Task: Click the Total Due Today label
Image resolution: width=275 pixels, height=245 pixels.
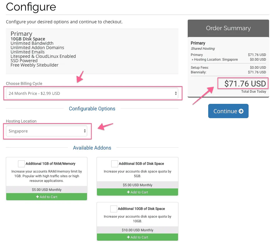Action: (254, 91)
